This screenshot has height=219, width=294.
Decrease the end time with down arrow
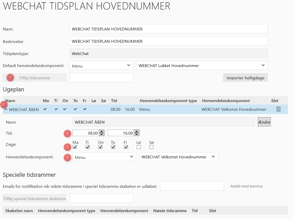point(137,134)
